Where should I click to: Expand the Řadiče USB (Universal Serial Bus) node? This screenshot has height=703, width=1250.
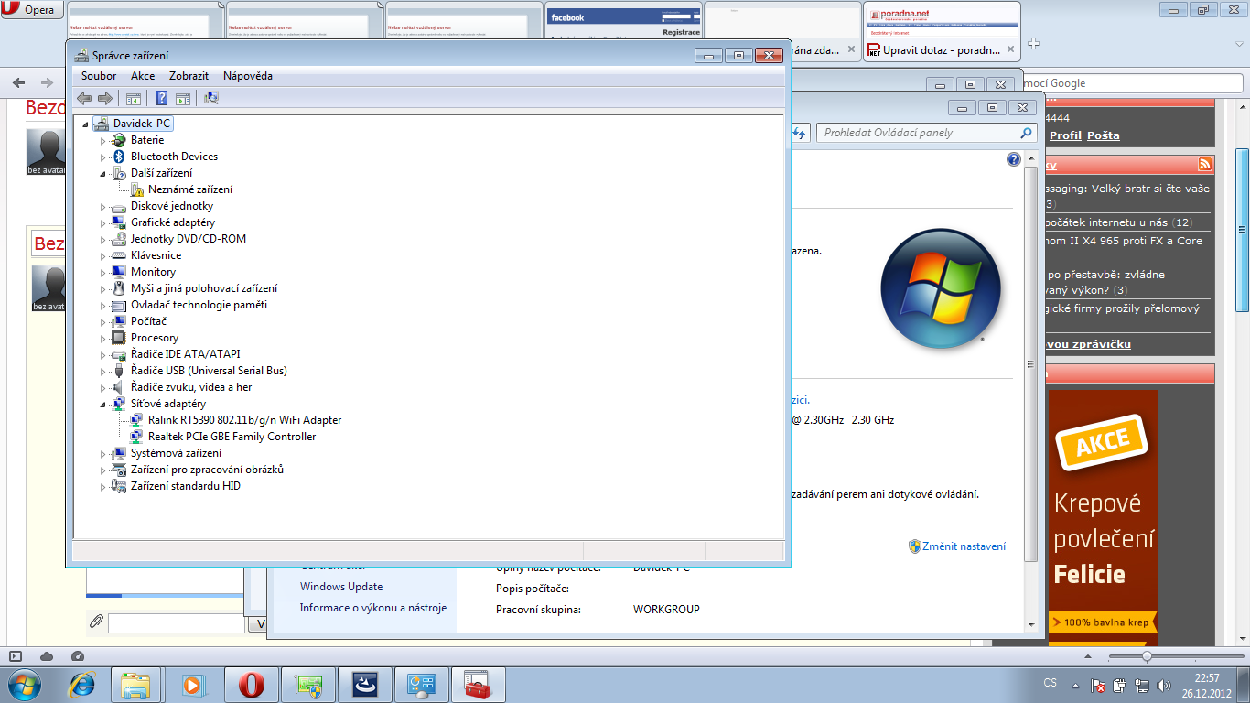[103, 371]
